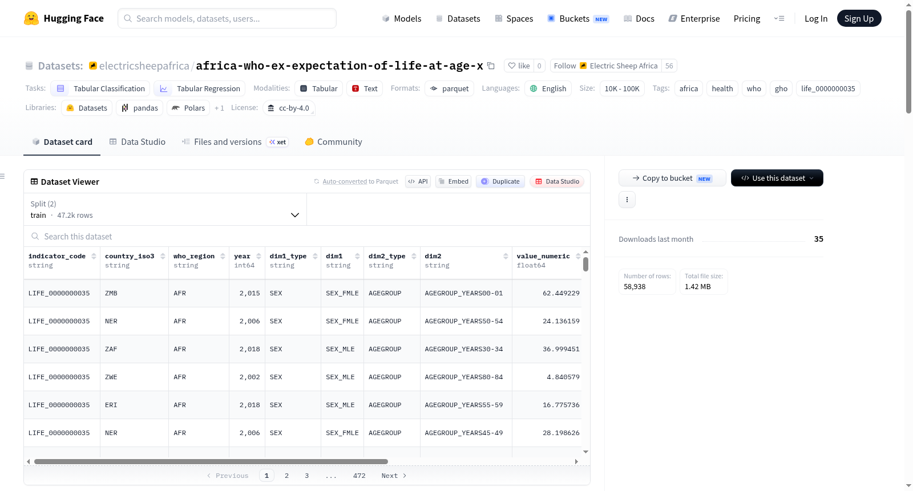The width and height of the screenshot is (913, 491).
Task: Click the API button in Dataset Viewer
Action: click(x=418, y=181)
